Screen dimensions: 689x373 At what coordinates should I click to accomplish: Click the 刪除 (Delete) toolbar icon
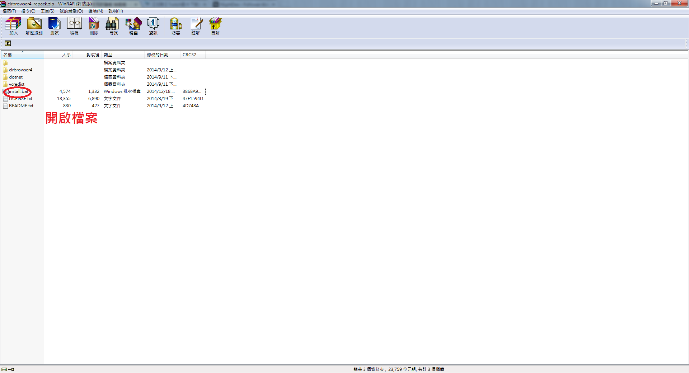click(x=94, y=26)
